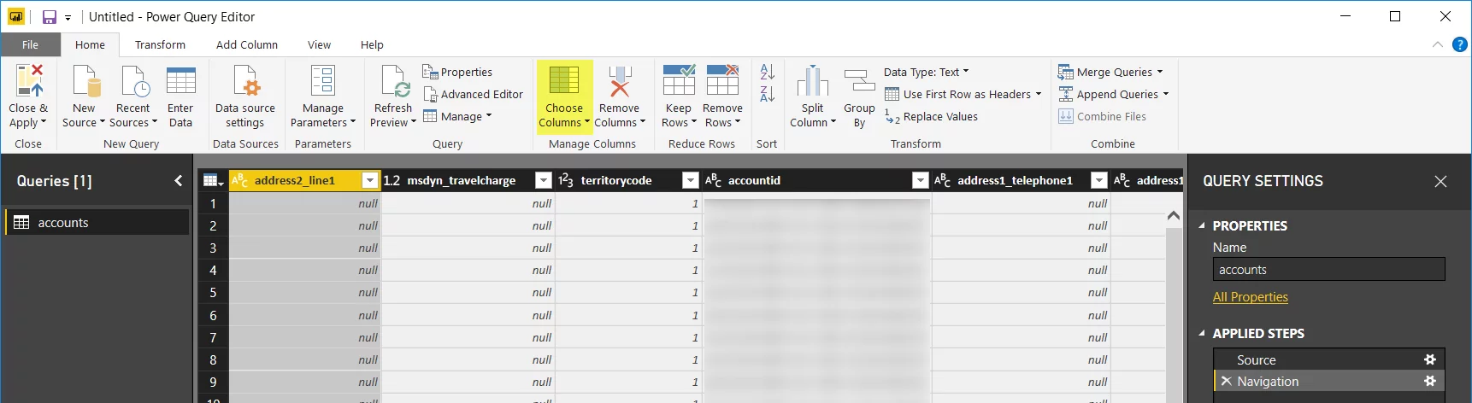Click the Enter Data icon
1472x403 pixels.
click(x=180, y=81)
